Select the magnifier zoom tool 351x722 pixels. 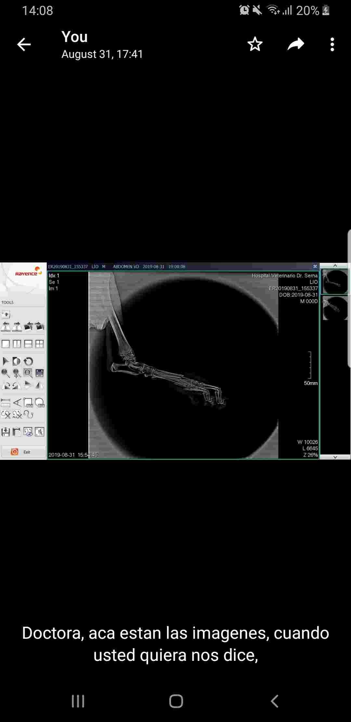click(x=6, y=373)
